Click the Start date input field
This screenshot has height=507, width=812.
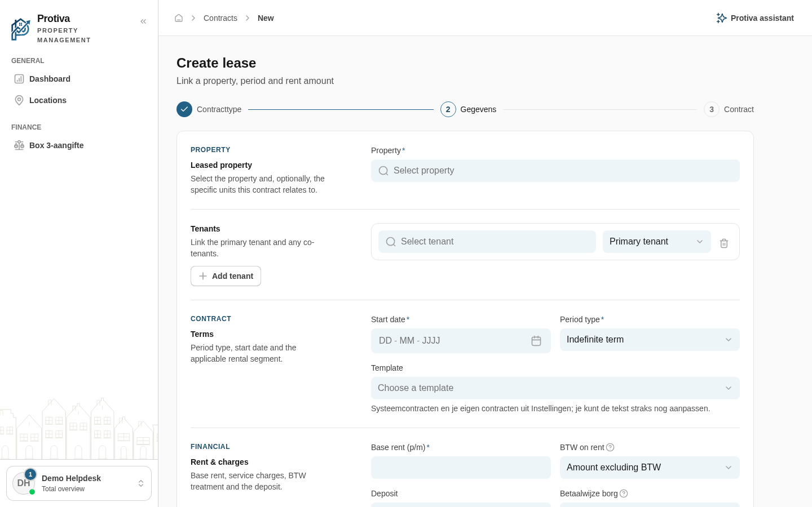461,341
